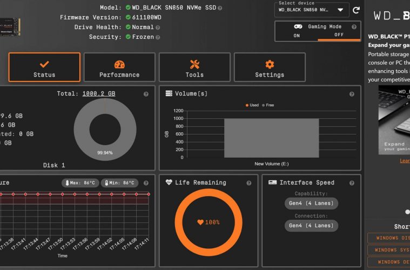Click the 100% life remaining ring
The width and height of the screenshot is (410, 270).
pyautogui.click(x=209, y=222)
